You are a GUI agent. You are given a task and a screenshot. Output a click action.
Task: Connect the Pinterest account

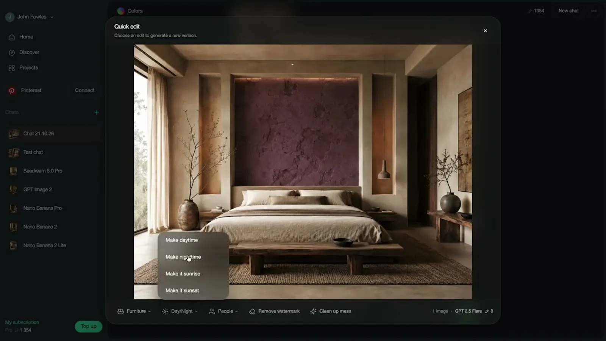click(84, 90)
